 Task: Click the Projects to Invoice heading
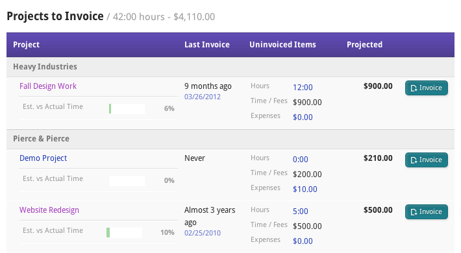click(55, 16)
